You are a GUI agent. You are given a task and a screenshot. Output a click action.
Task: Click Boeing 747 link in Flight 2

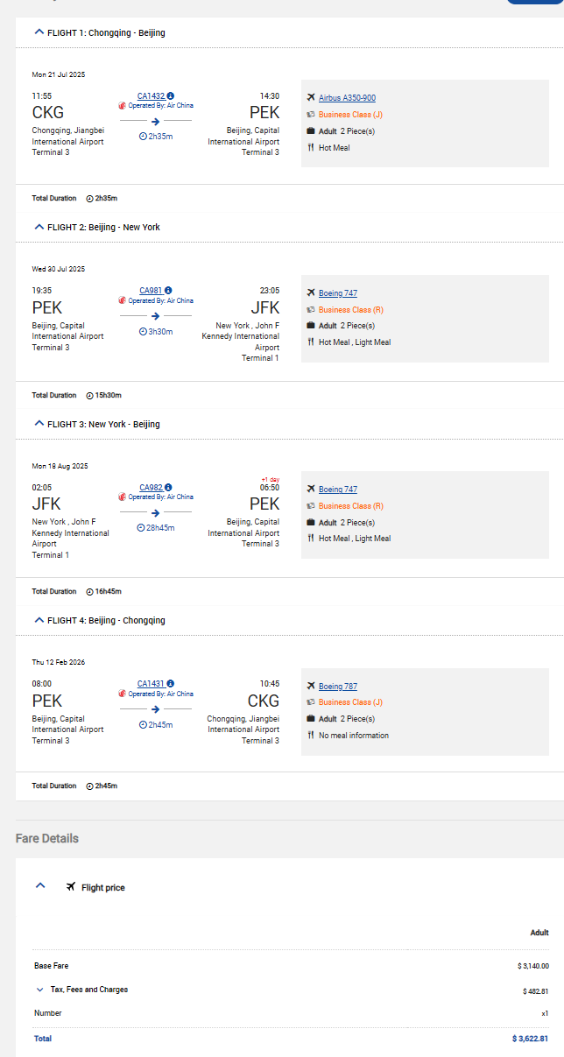point(337,293)
